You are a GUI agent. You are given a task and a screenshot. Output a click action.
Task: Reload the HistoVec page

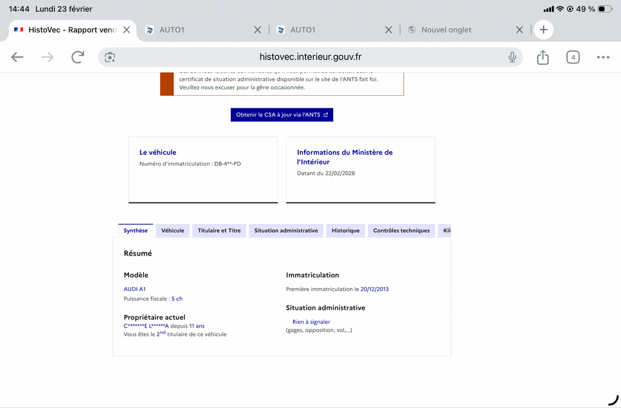point(78,57)
